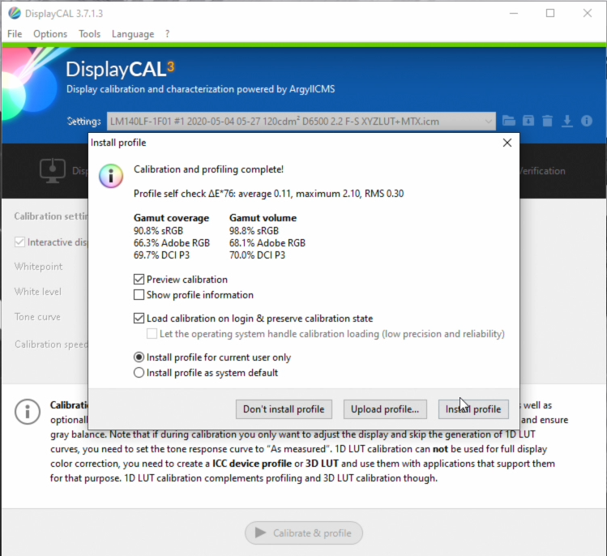Click 98.8% sRGB gamut volume value
Screen dimensions: 607x556
click(x=254, y=231)
